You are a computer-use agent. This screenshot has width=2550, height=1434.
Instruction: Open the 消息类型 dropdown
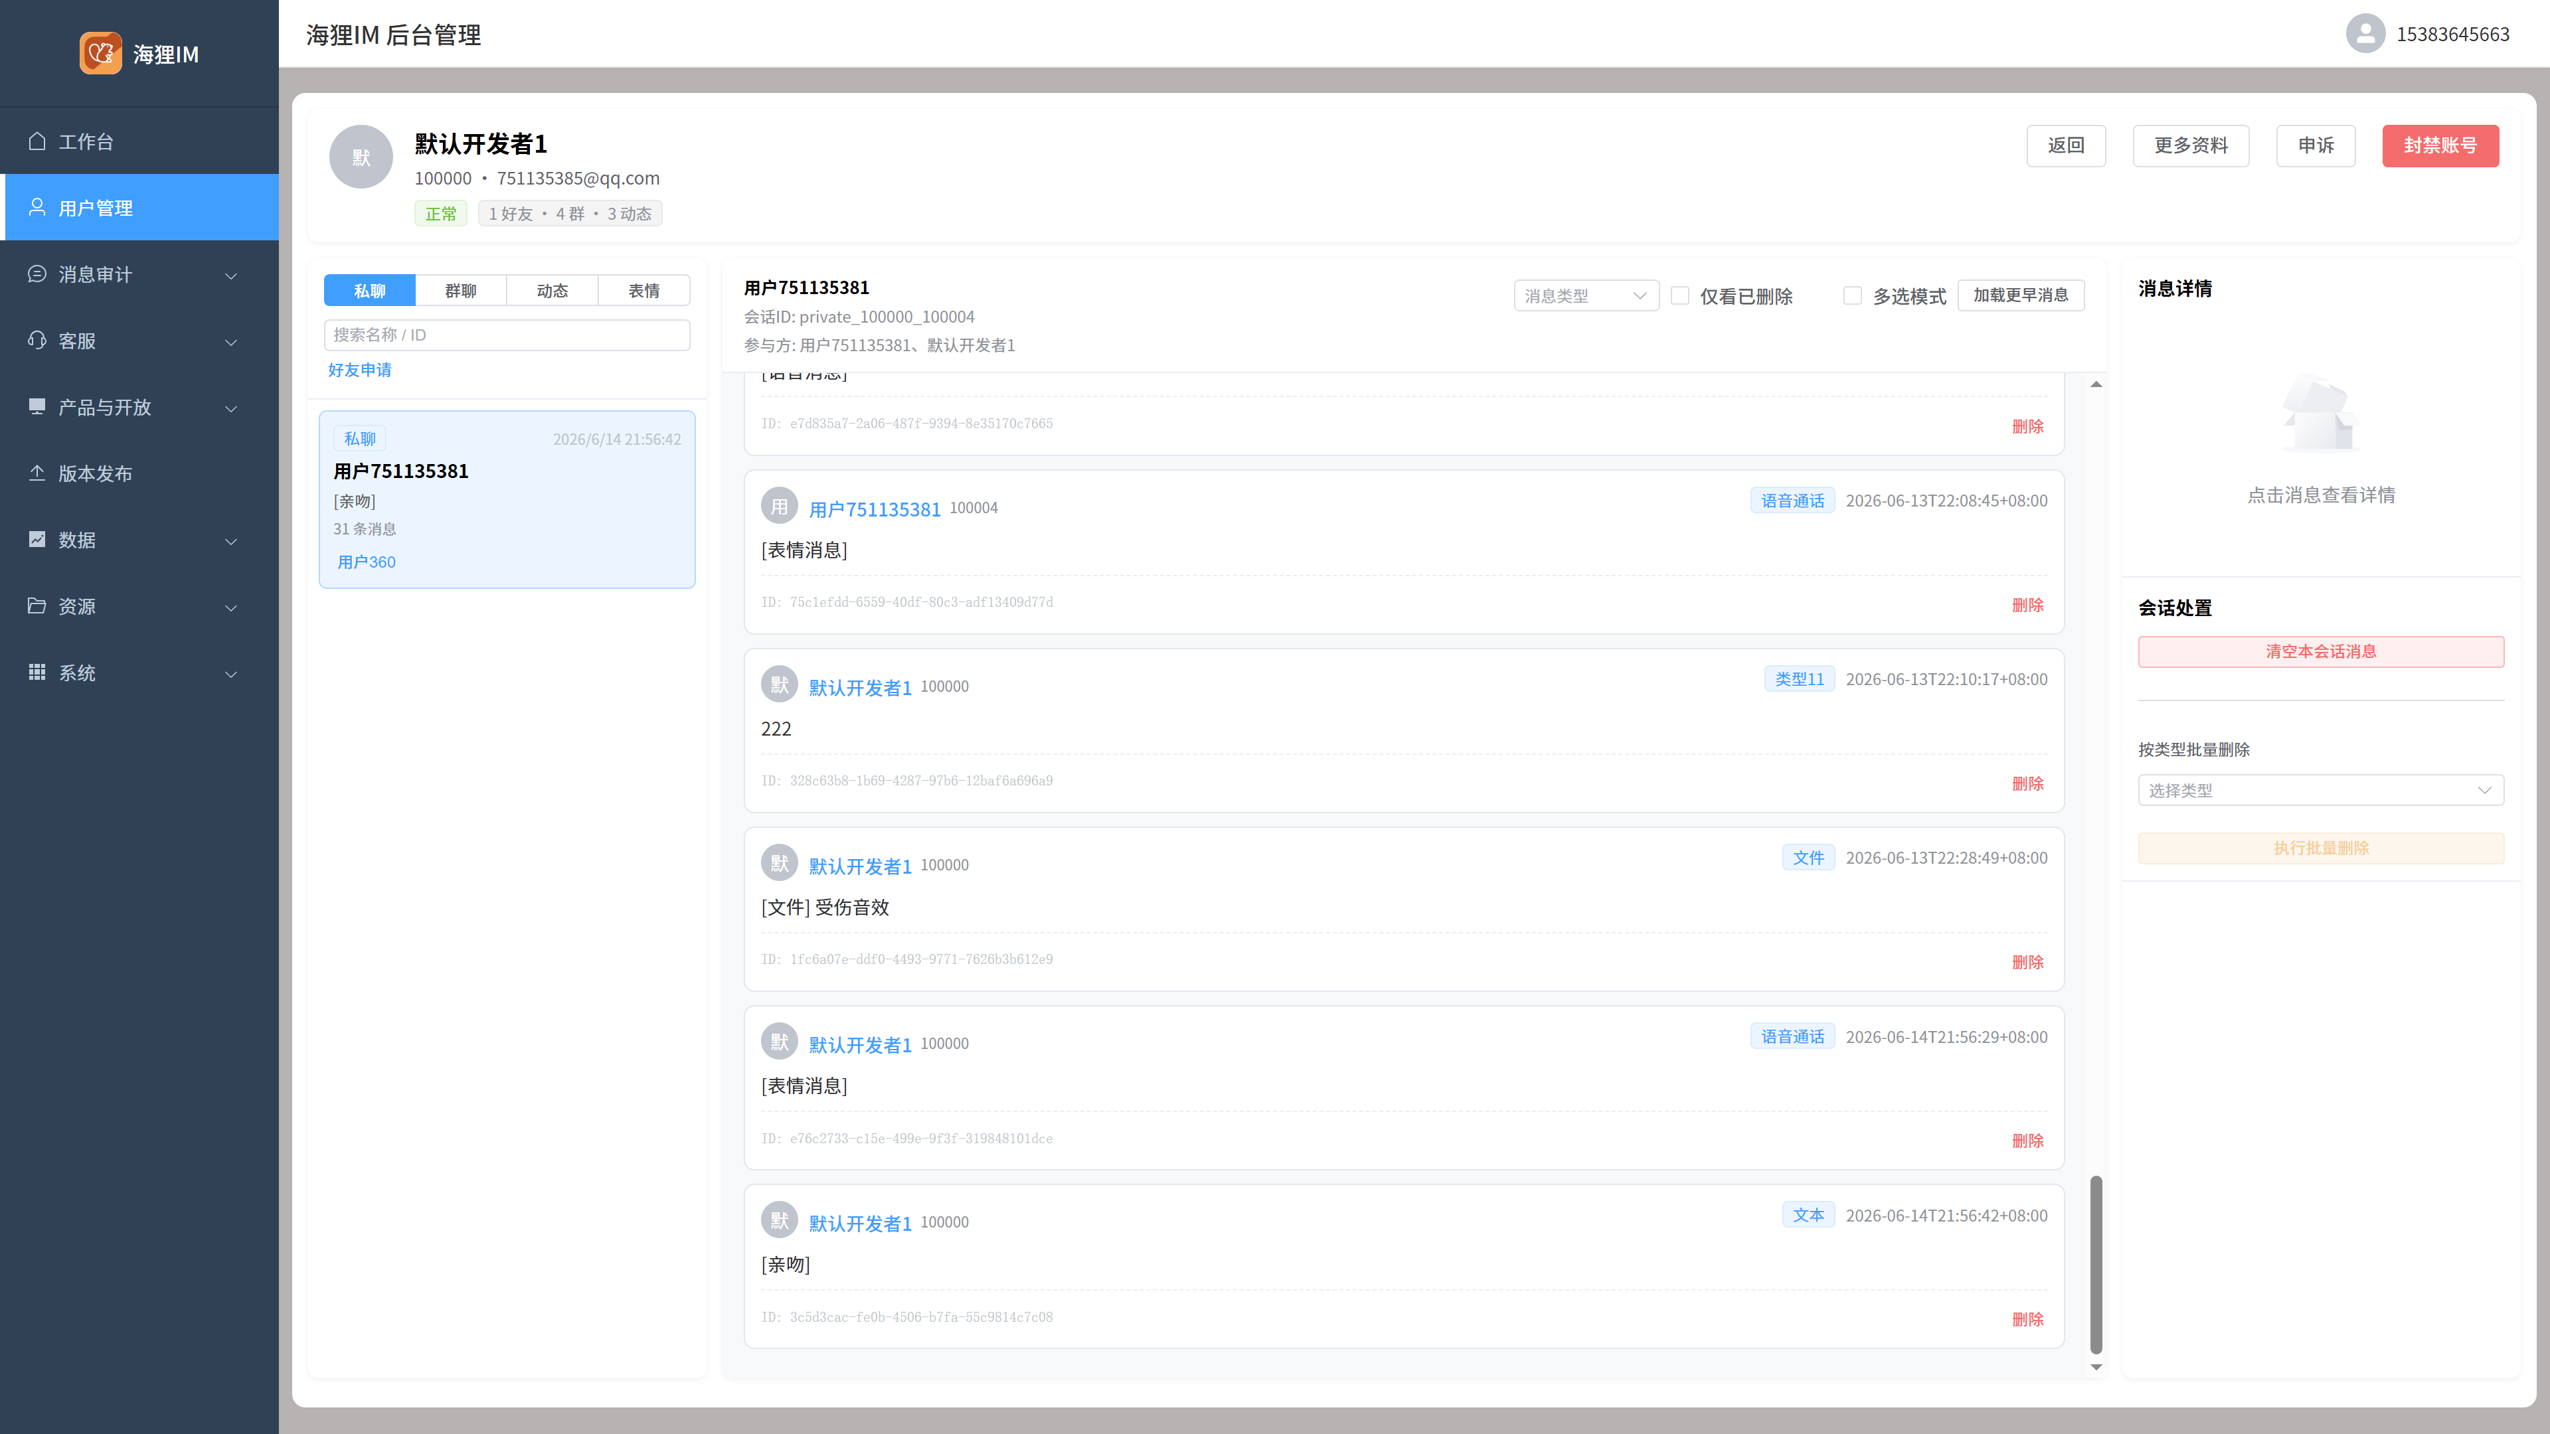1586,295
